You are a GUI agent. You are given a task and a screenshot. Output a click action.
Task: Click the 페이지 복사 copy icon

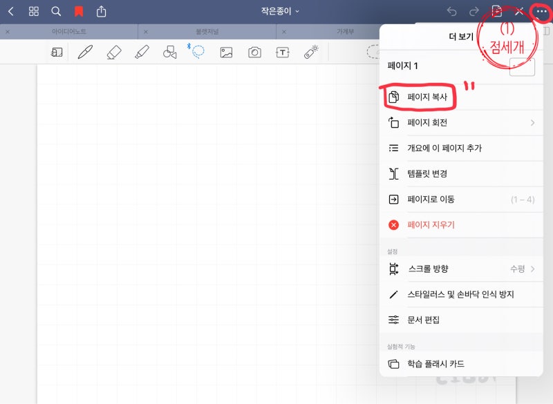tap(393, 97)
